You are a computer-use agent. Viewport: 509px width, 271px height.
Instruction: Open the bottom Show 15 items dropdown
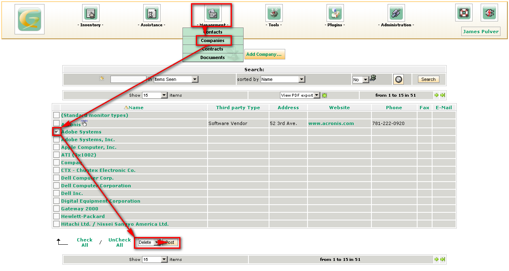(155, 260)
